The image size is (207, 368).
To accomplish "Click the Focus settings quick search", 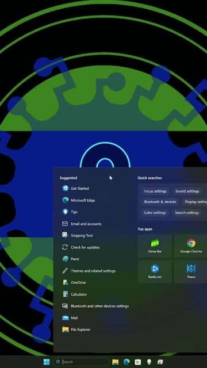I will pos(155,191).
